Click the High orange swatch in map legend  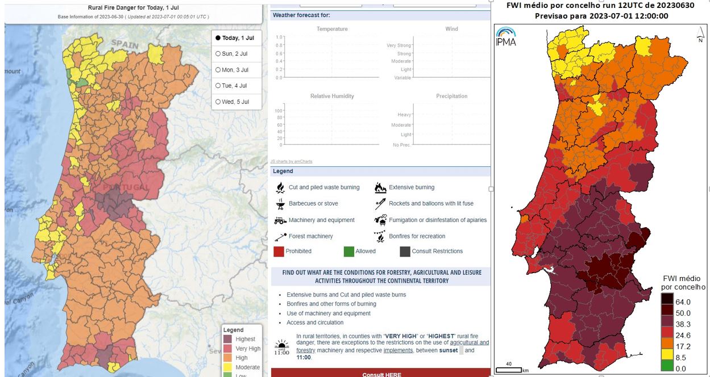pos(227,358)
